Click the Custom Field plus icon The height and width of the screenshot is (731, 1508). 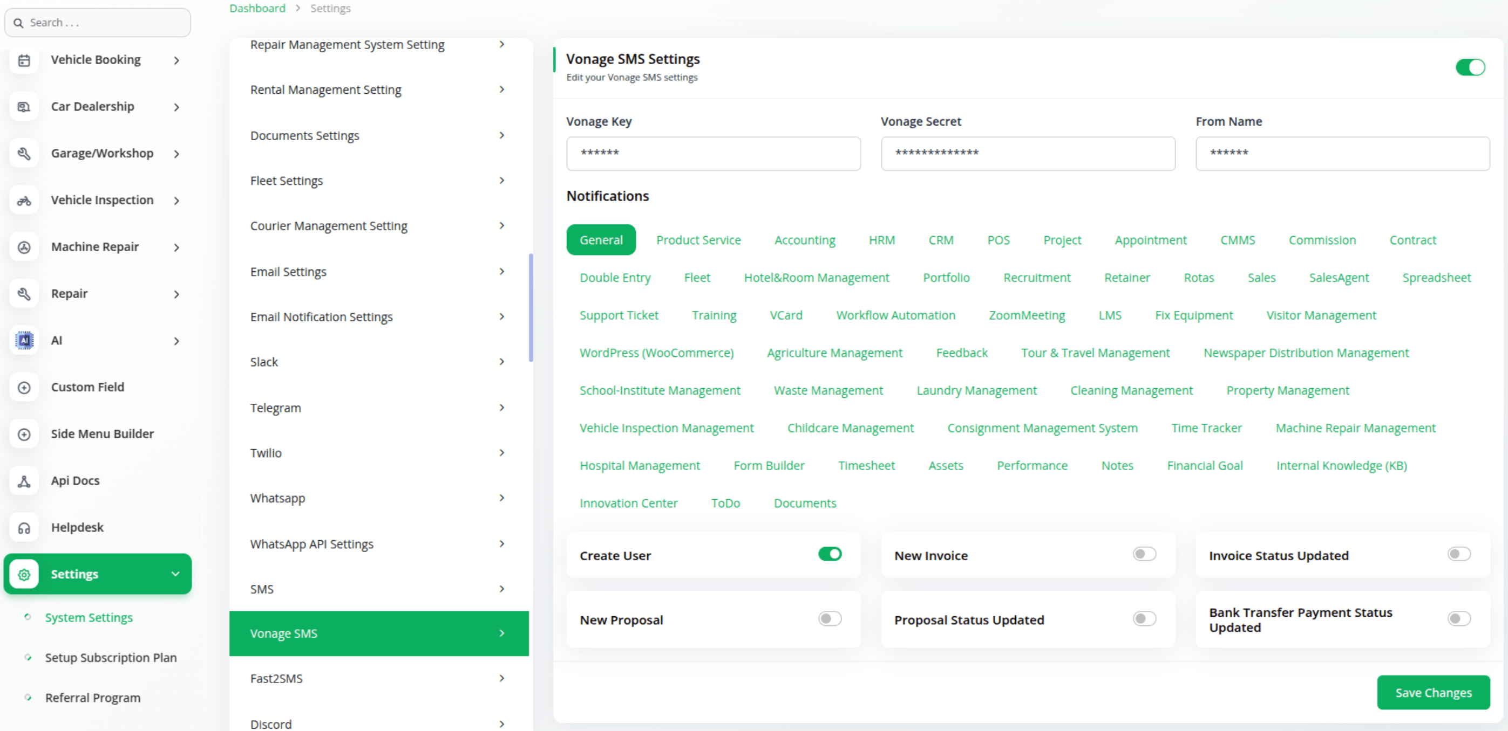(x=24, y=387)
